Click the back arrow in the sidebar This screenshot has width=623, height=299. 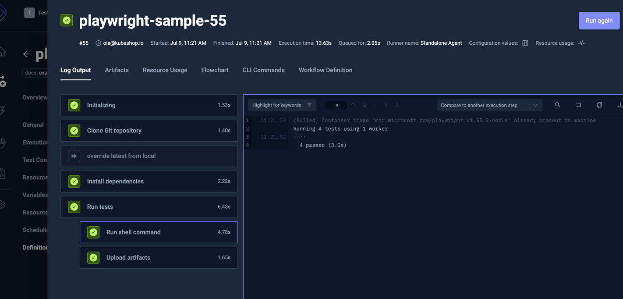click(26, 54)
